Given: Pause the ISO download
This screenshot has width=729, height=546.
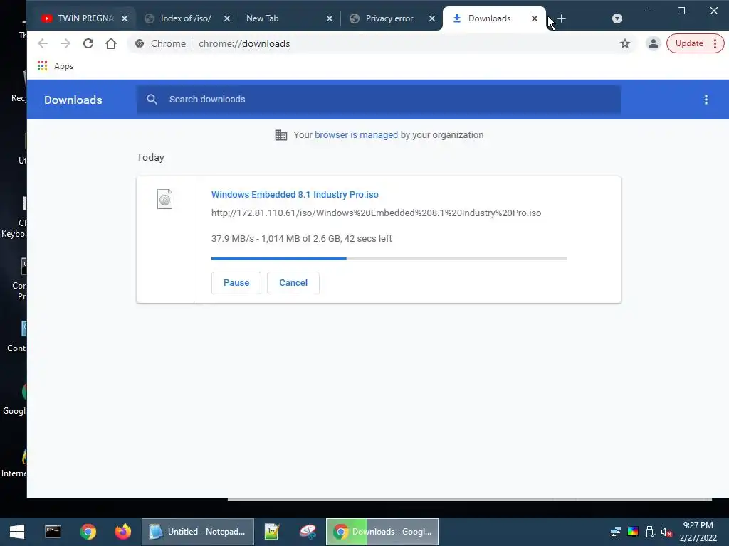Looking at the screenshot, I should pos(236,283).
